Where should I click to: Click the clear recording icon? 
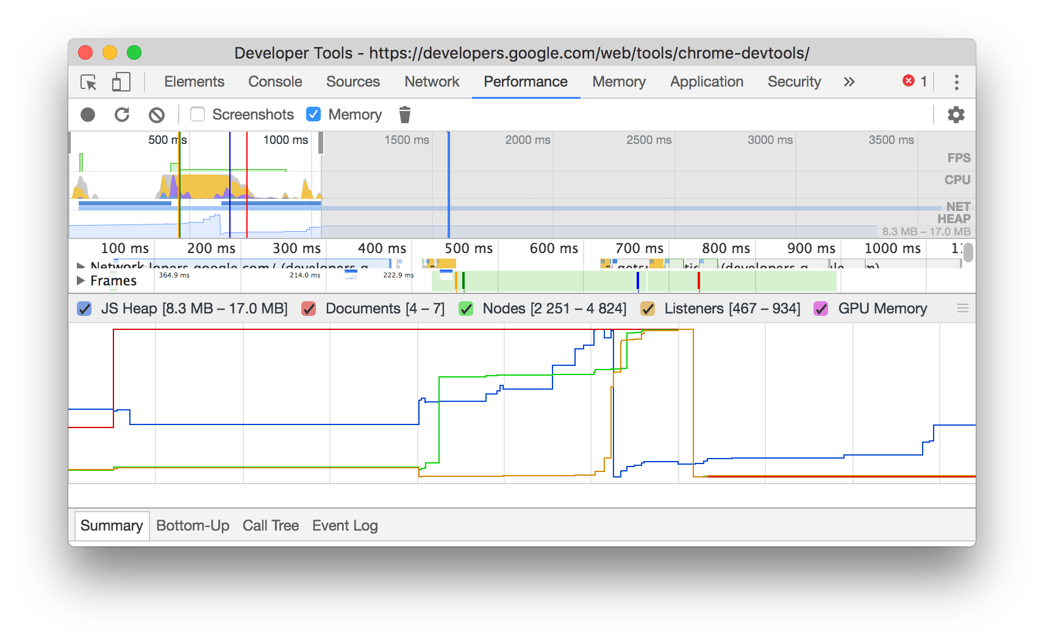pos(157,114)
